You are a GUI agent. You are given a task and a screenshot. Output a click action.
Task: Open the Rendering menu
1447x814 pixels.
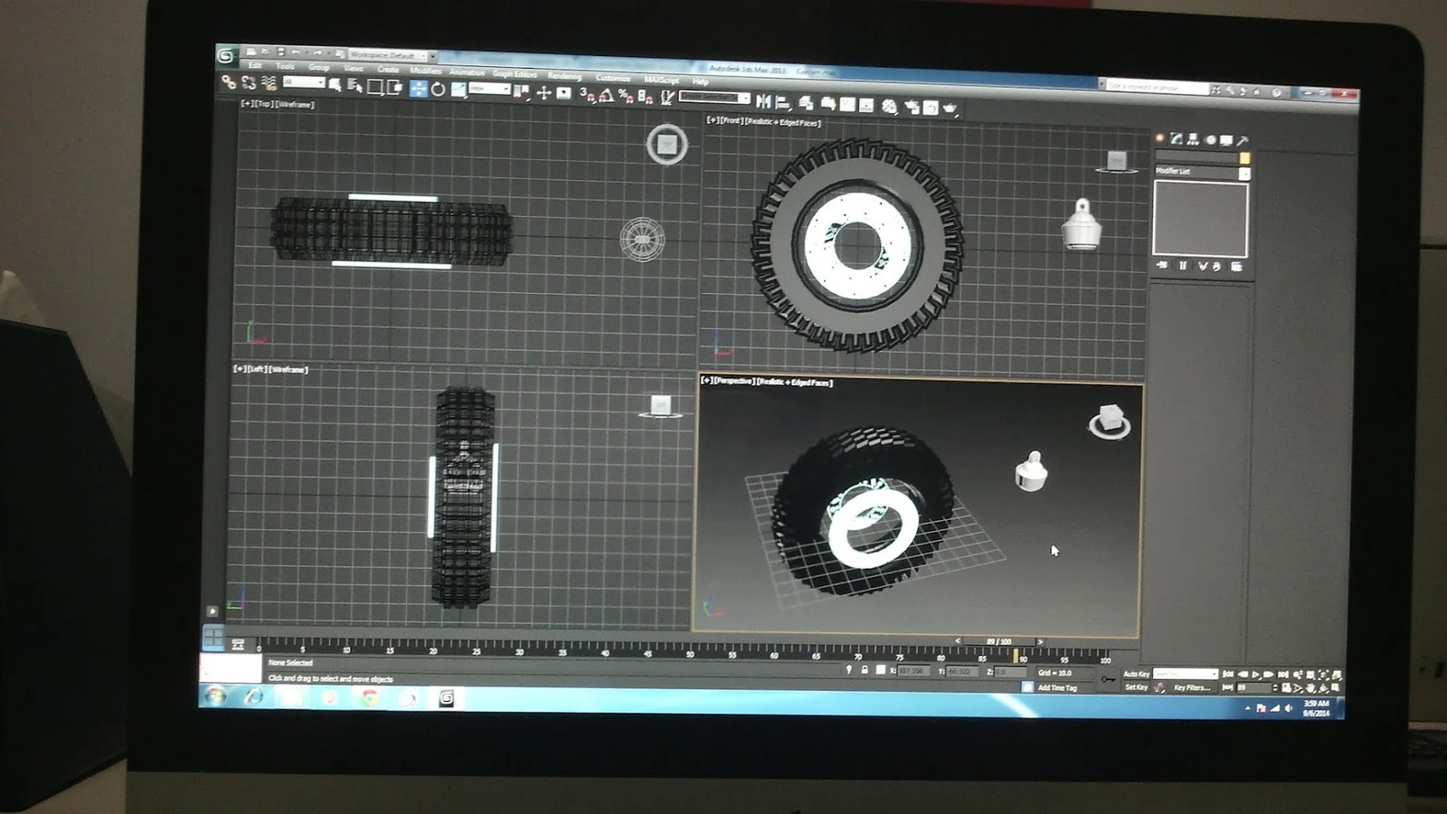pyautogui.click(x=564, y=76)
